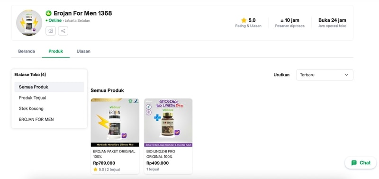This screenshot has height=179, width=379.
Task: Click the shop info icon beside share
Action: pyautogui.click(x=51, y=31)
